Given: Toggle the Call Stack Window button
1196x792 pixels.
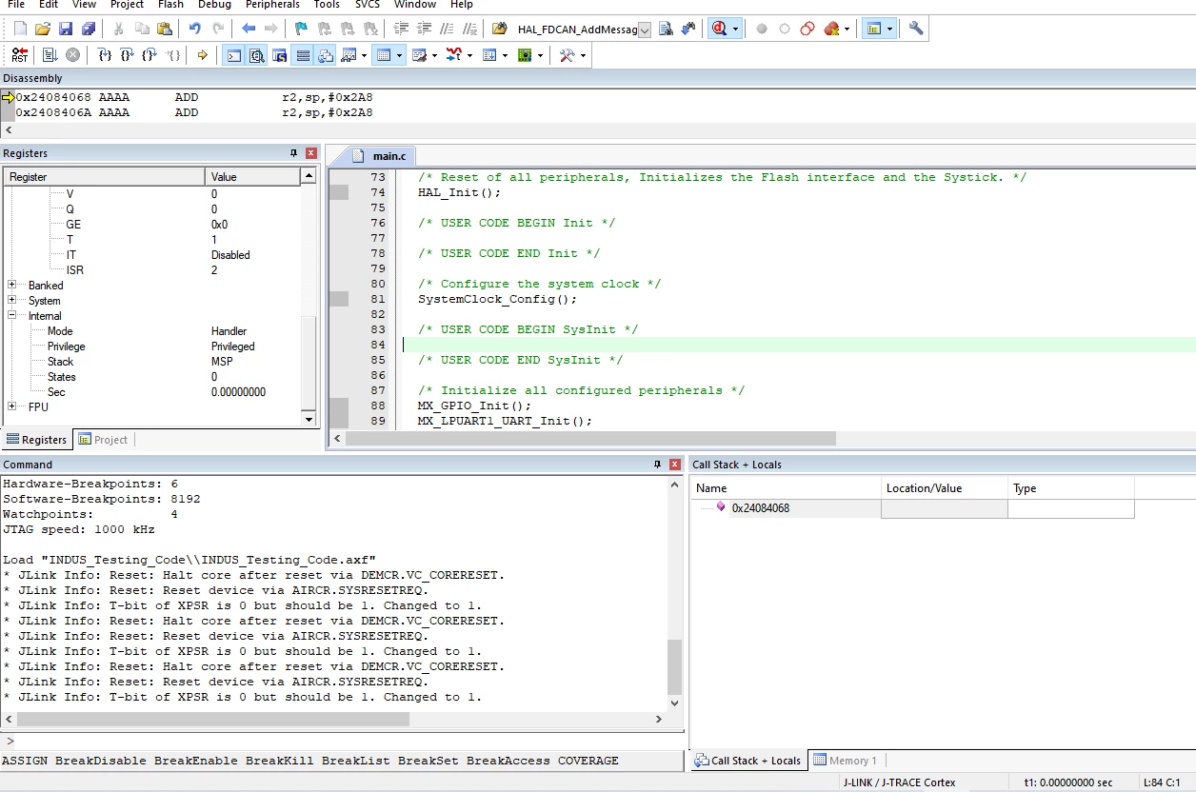Looking at the screenshot, I should 326,55.
